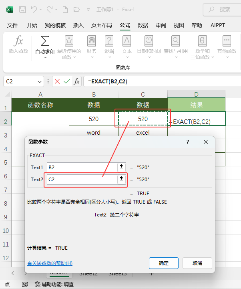Switch to the 我的模板 tab
This screenshot has width=241, height=289.
55,25
